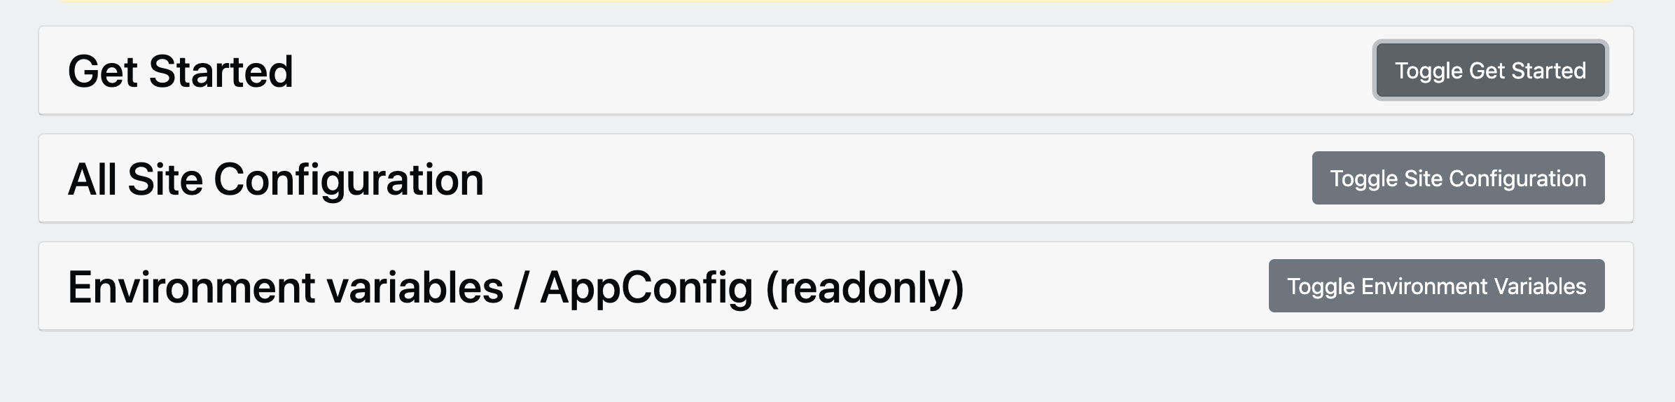Image resolution: width=1675 pixels, height=402 pixels.
Task: Collapse Get Started using its toggle button
Action: click(1490, 71)
